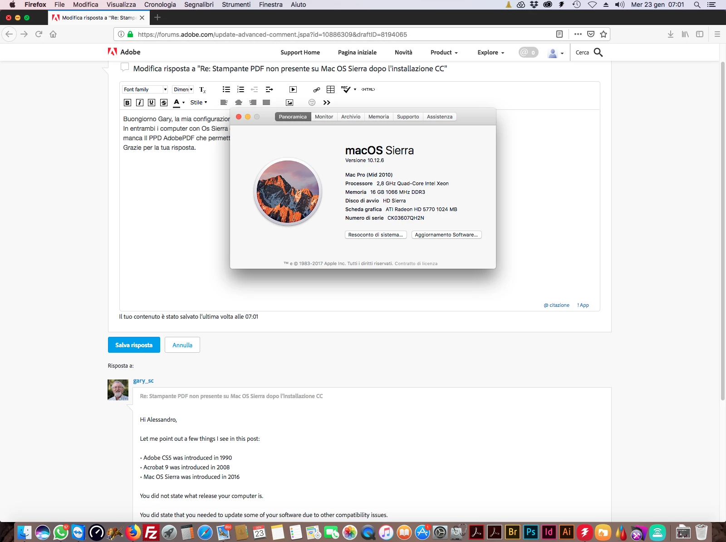Open text color dropdown arrow
Image resolution: width=726 pixels, height=542 pixels.
coord(183,103)
